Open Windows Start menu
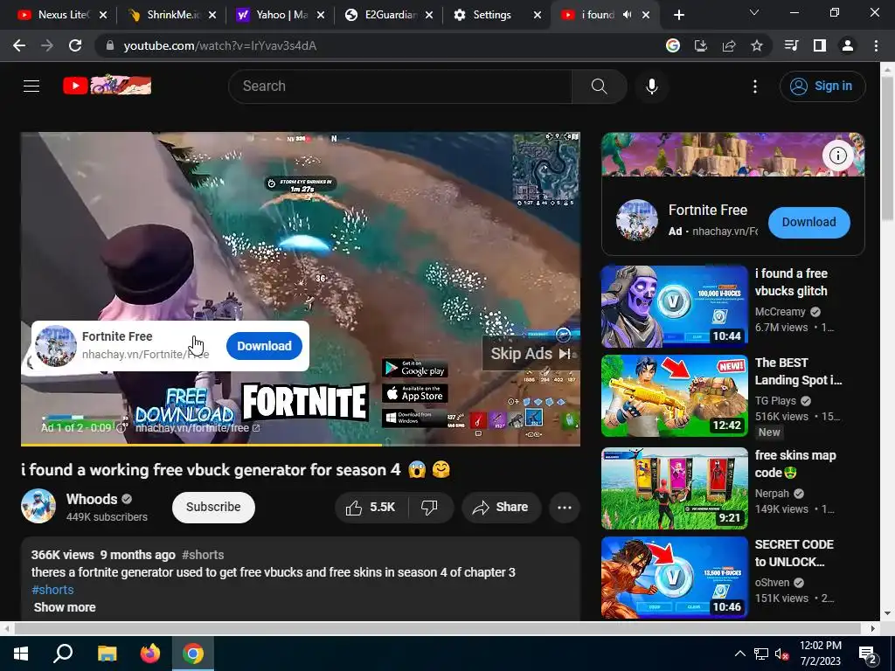The height and width of the screenshot is (671, 895). coord(21,654)
